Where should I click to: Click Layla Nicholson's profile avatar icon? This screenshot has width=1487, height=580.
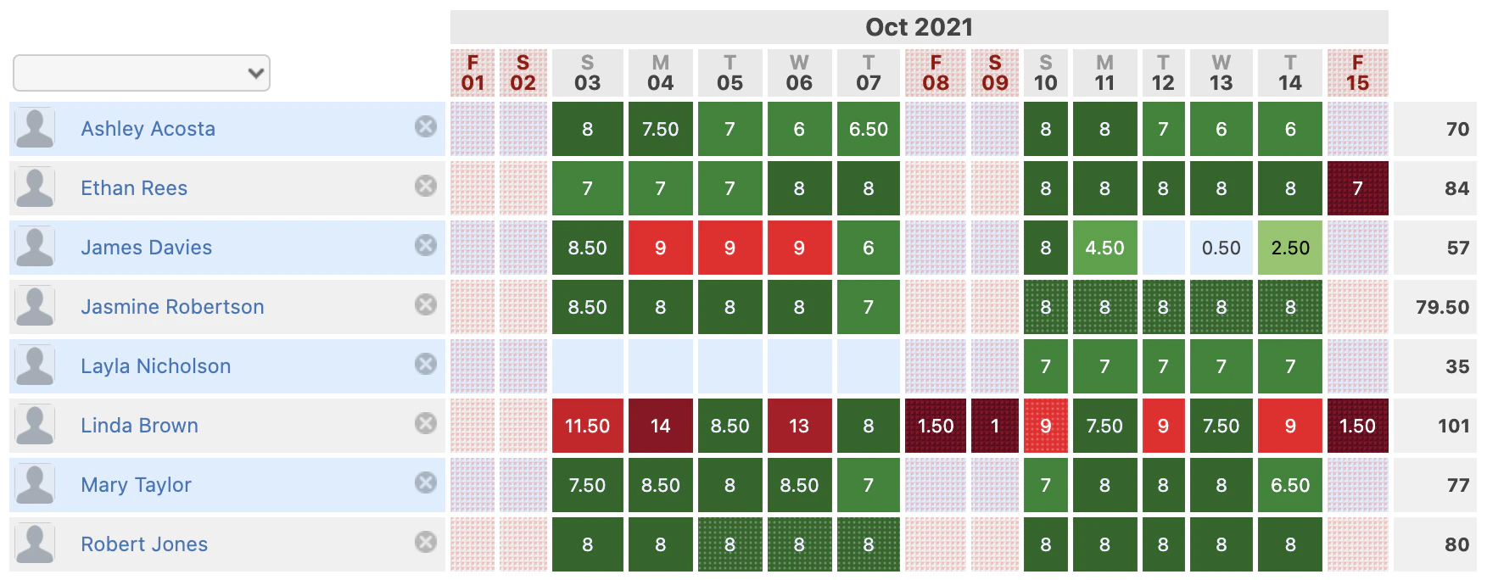(x=35, y=366)
